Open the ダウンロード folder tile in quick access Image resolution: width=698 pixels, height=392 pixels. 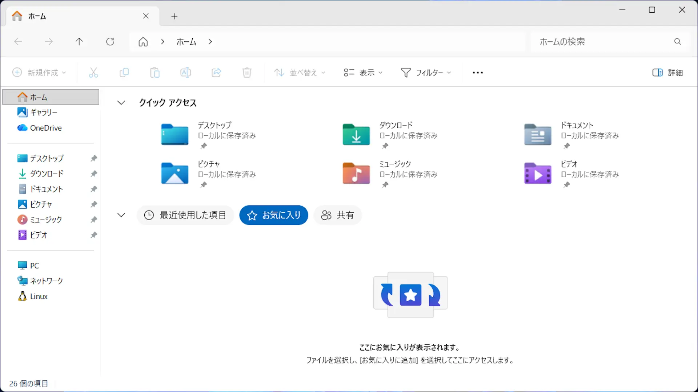pyautogui.click(x=390, y=135)
